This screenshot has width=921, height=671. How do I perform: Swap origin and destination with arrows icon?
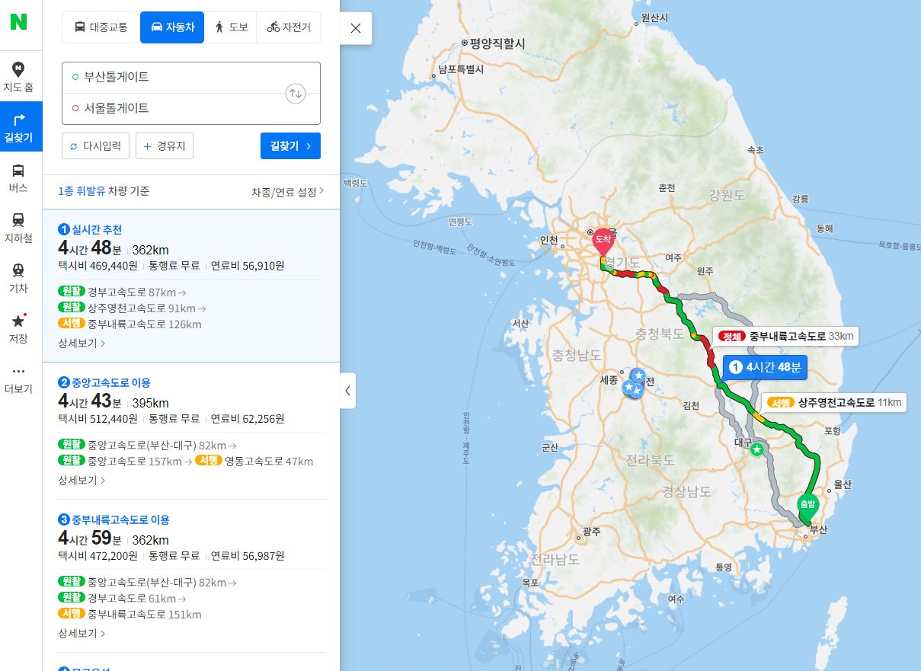click(x=296, y=94)
